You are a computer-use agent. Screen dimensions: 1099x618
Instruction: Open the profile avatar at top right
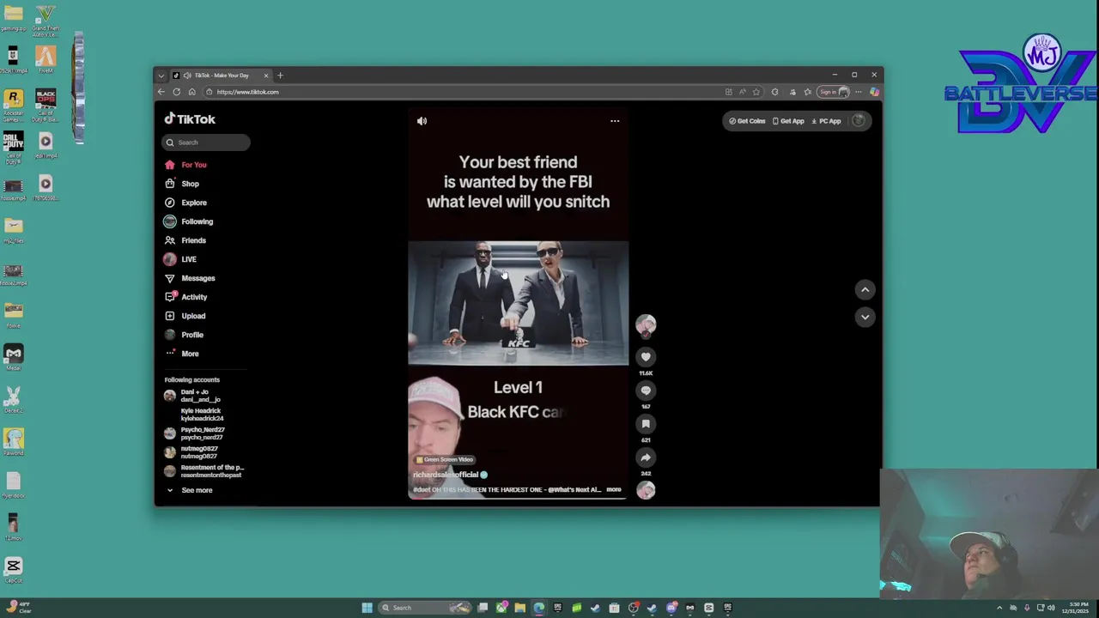click(x=858, y=121)
